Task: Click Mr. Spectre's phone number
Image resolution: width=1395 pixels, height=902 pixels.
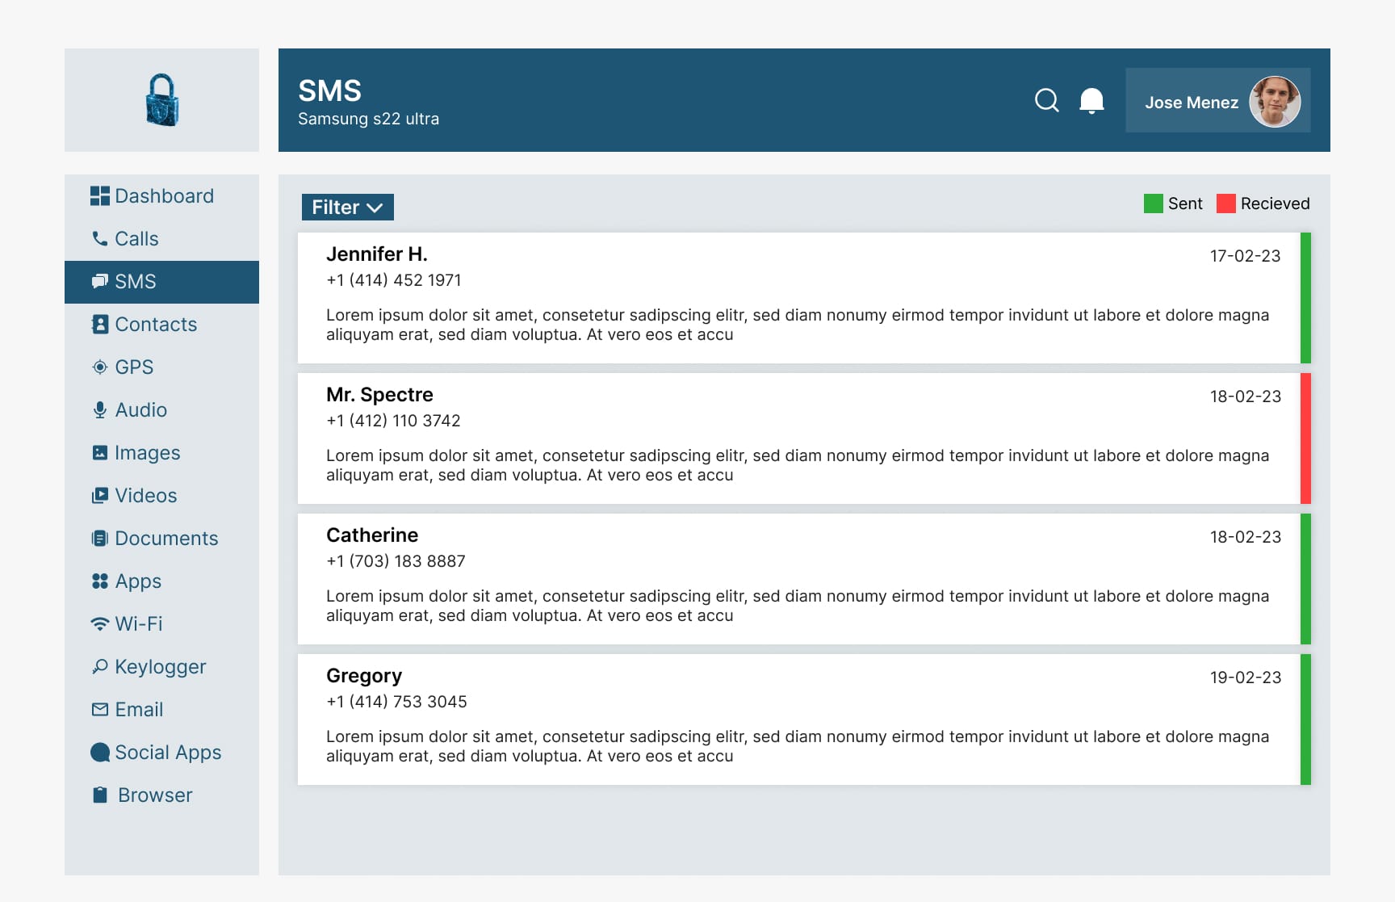Action: click(393, 421)
